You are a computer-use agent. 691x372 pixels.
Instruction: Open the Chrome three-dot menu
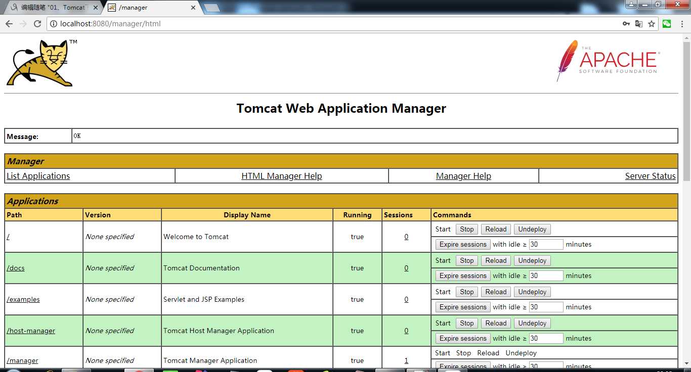[x=681, y=24]
